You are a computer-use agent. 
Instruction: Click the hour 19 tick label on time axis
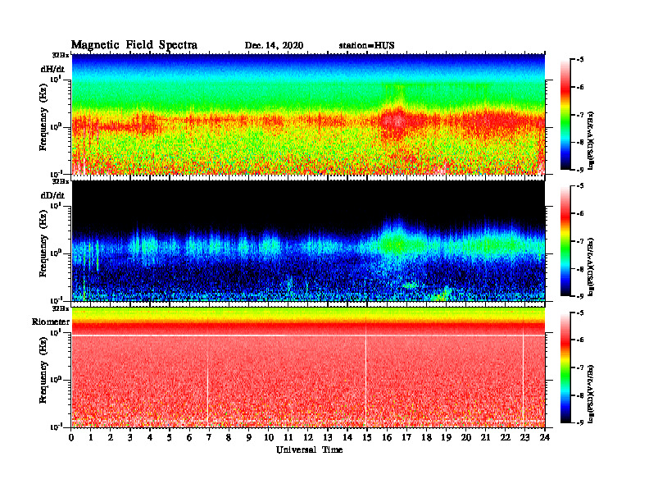coord(446,437)
